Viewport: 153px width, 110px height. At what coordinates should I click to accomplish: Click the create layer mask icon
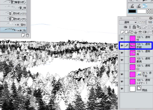click(x=144, y=32)
